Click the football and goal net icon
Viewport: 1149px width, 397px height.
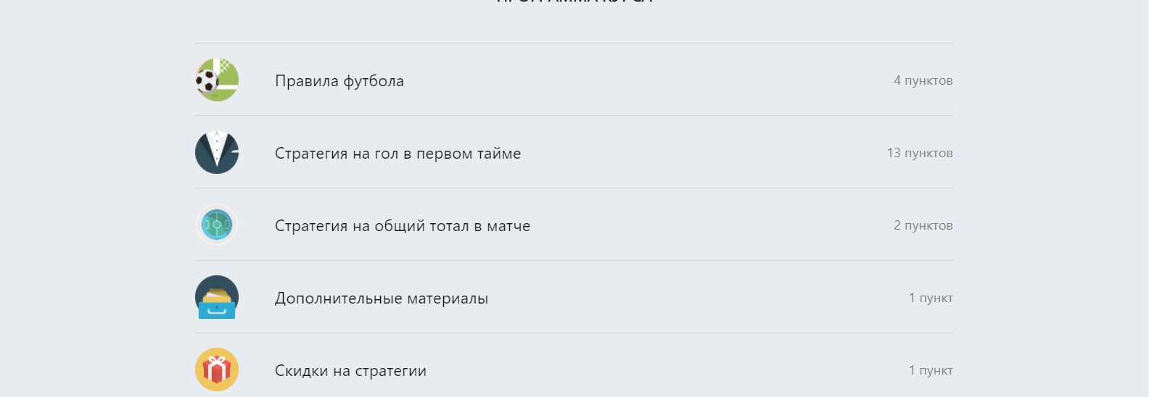(x=217, y=80)
